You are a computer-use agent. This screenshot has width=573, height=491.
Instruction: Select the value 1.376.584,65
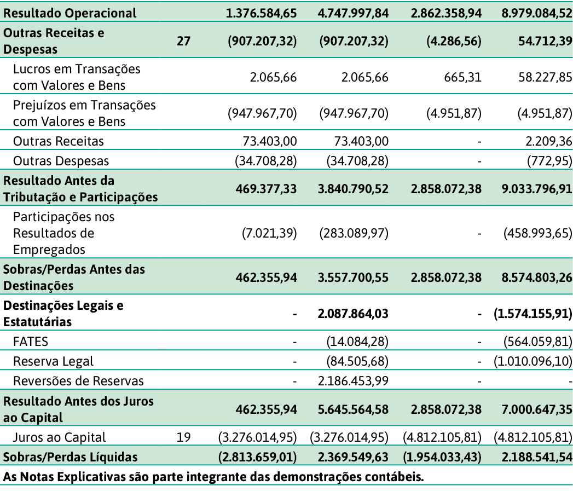coord(263,12)
